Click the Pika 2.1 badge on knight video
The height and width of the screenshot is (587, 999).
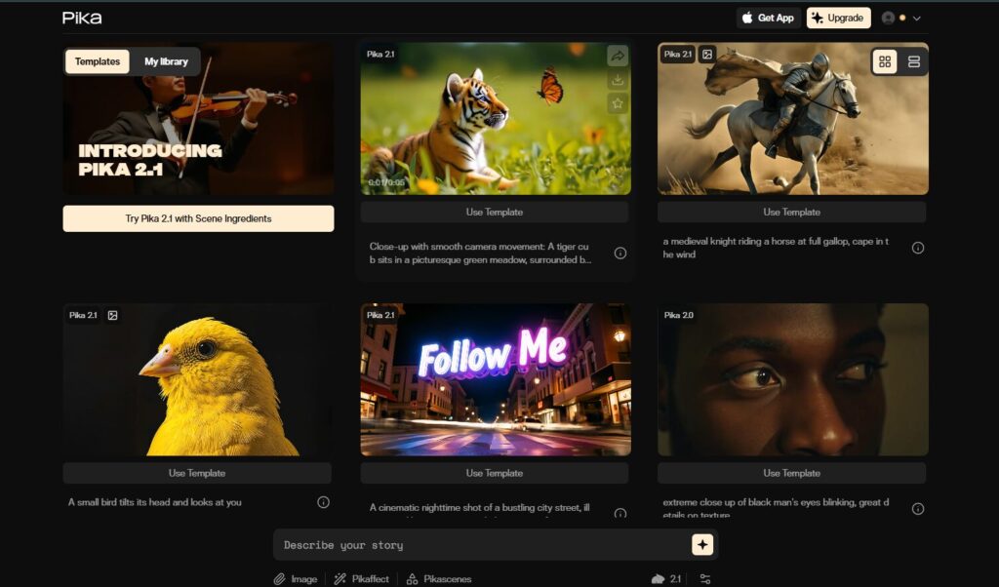(x=678, y=54)
